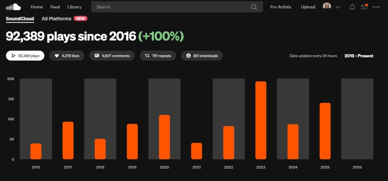Click the 2018 orange bar
This screenshot has height=181, width=388.
coord(100,149)
